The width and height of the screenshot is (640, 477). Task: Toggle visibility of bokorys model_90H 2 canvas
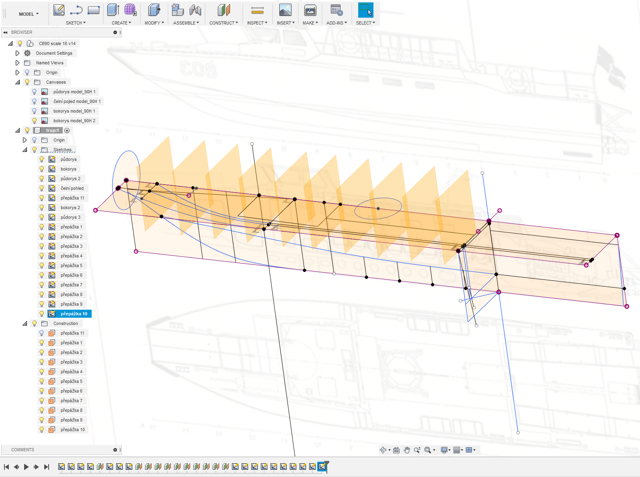point(35,121)
